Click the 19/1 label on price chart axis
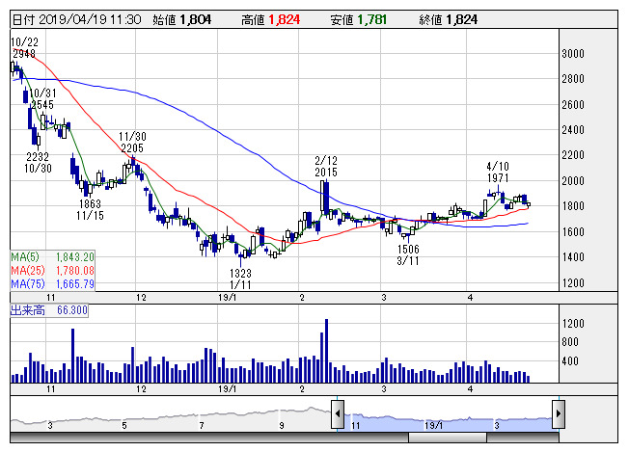 point(228,298)
